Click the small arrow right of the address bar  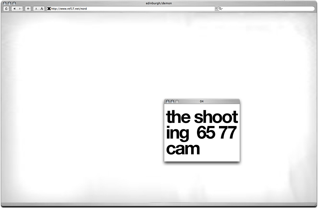[216, 9]
